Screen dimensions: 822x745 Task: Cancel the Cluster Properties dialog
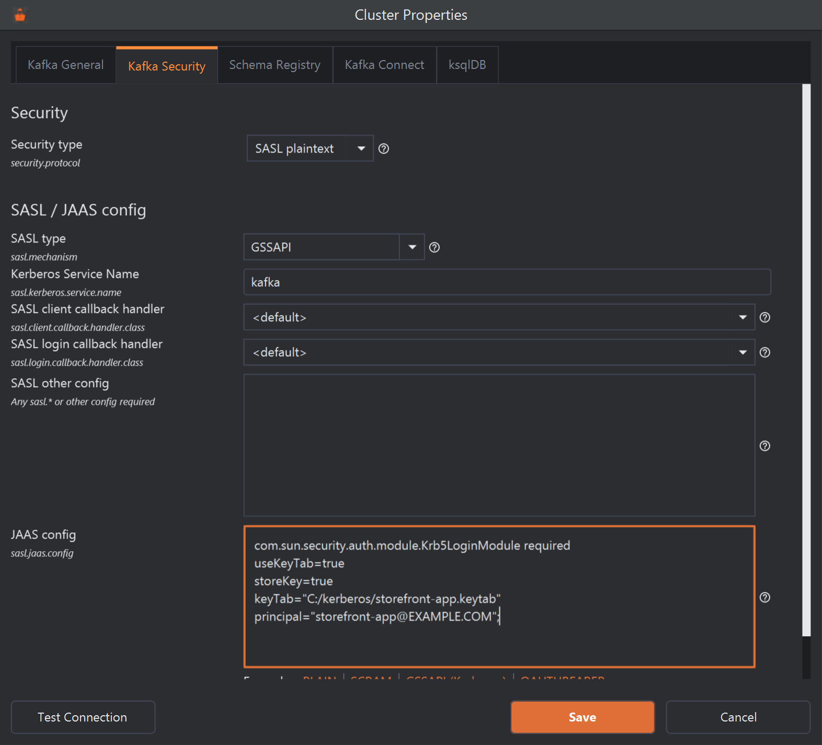pyautogui.click(x=738, y=717)
